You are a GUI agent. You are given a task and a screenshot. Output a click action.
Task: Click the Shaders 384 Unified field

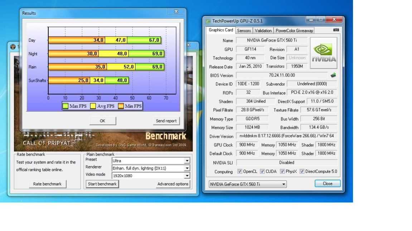coord(256,101)
